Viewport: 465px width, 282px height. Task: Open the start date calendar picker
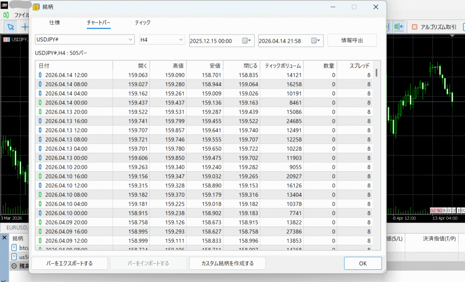[x=247, y=40]
